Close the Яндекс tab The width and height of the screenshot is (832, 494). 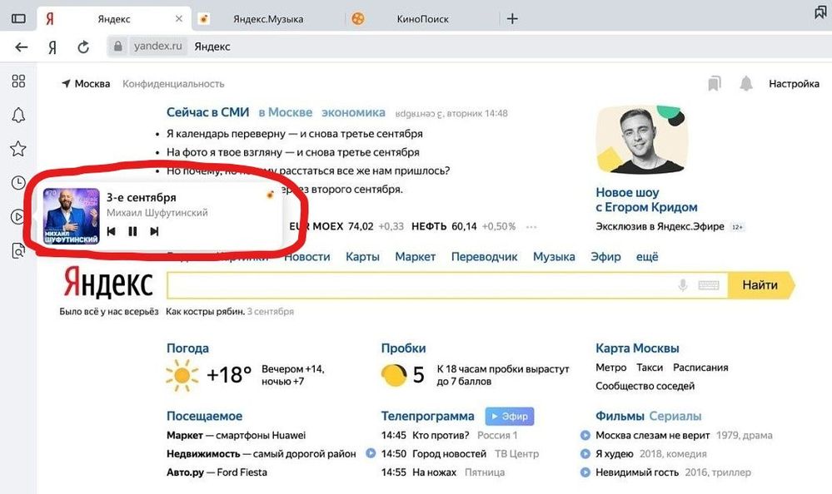point(179,18)
